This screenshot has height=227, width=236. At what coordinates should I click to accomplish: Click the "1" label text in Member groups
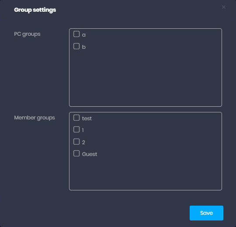[83, 130]
